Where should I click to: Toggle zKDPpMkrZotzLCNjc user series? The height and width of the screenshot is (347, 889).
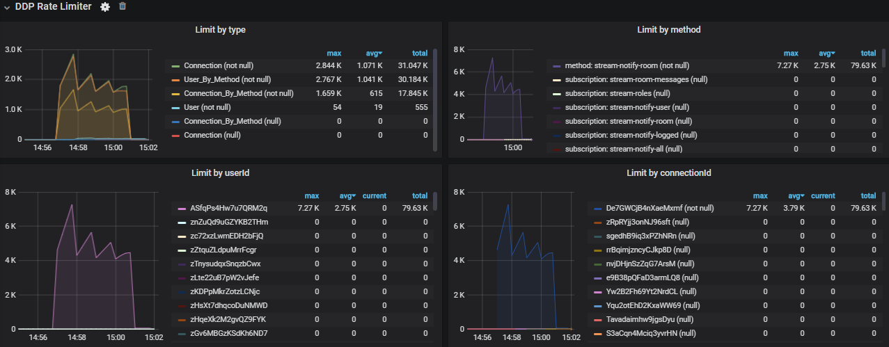click(x=226, y=291)
